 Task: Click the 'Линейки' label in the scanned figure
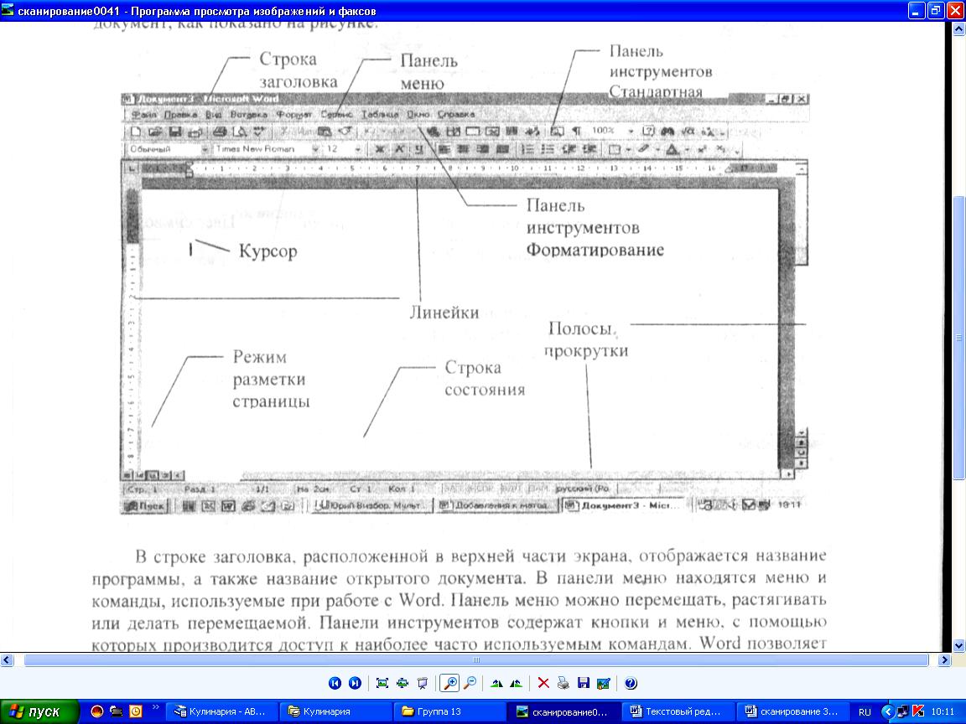[444, 312]
